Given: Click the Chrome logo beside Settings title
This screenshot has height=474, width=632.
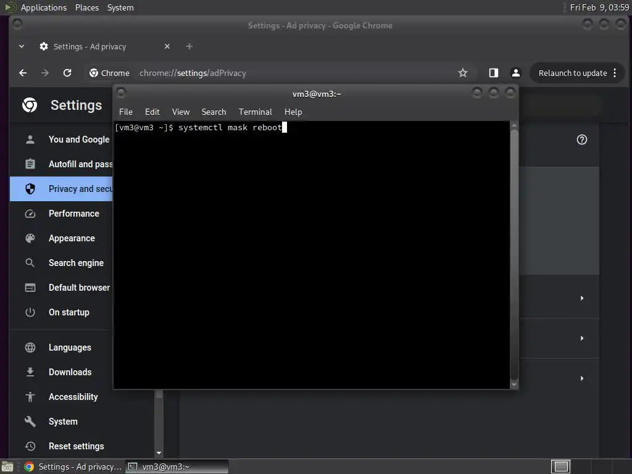Looking at the screenshot, I should [30, 105].
